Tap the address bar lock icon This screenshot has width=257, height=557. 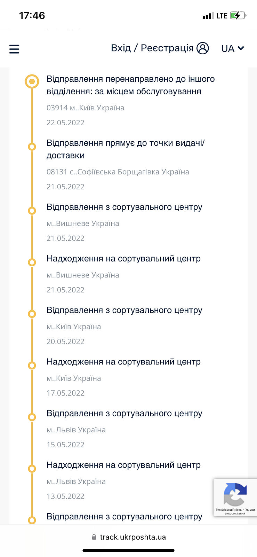(94, 537)
